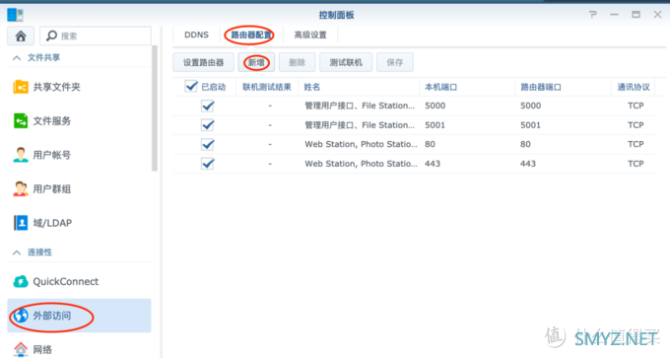Image resolution: width=670 pixels, height=358 pixels.
Task: Click the 新增 button
Action: [x=256, y=62]
